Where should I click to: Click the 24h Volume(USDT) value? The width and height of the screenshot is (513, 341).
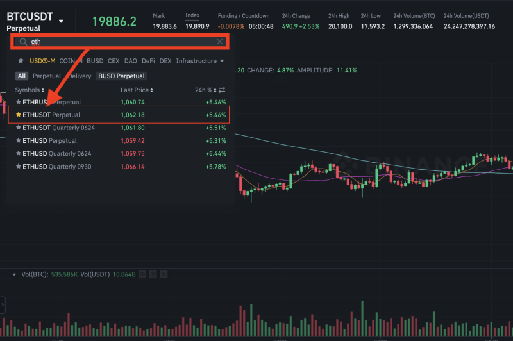[469, 26]
